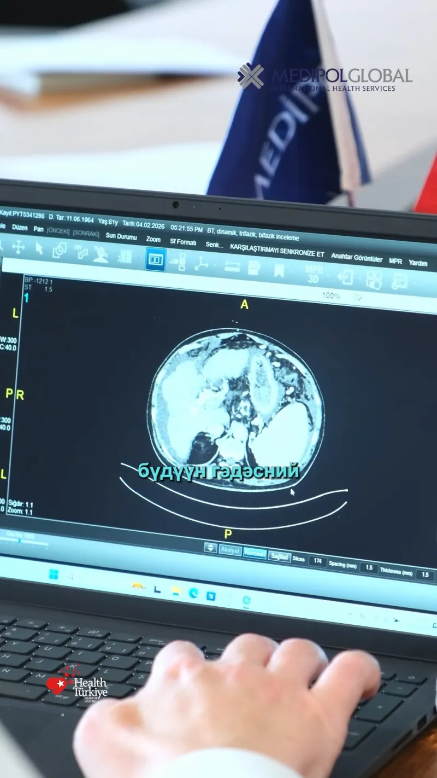Select the arrow pointer tool in the toolbar
Screen dimensions: 437x778
click(39, 248)
